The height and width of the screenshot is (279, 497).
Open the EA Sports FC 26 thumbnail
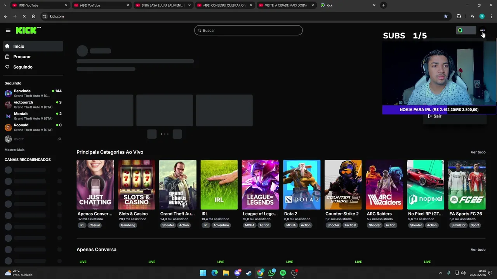point(467,184)
